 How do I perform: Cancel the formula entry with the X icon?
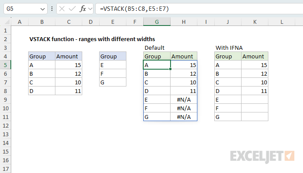click(62, 9)
